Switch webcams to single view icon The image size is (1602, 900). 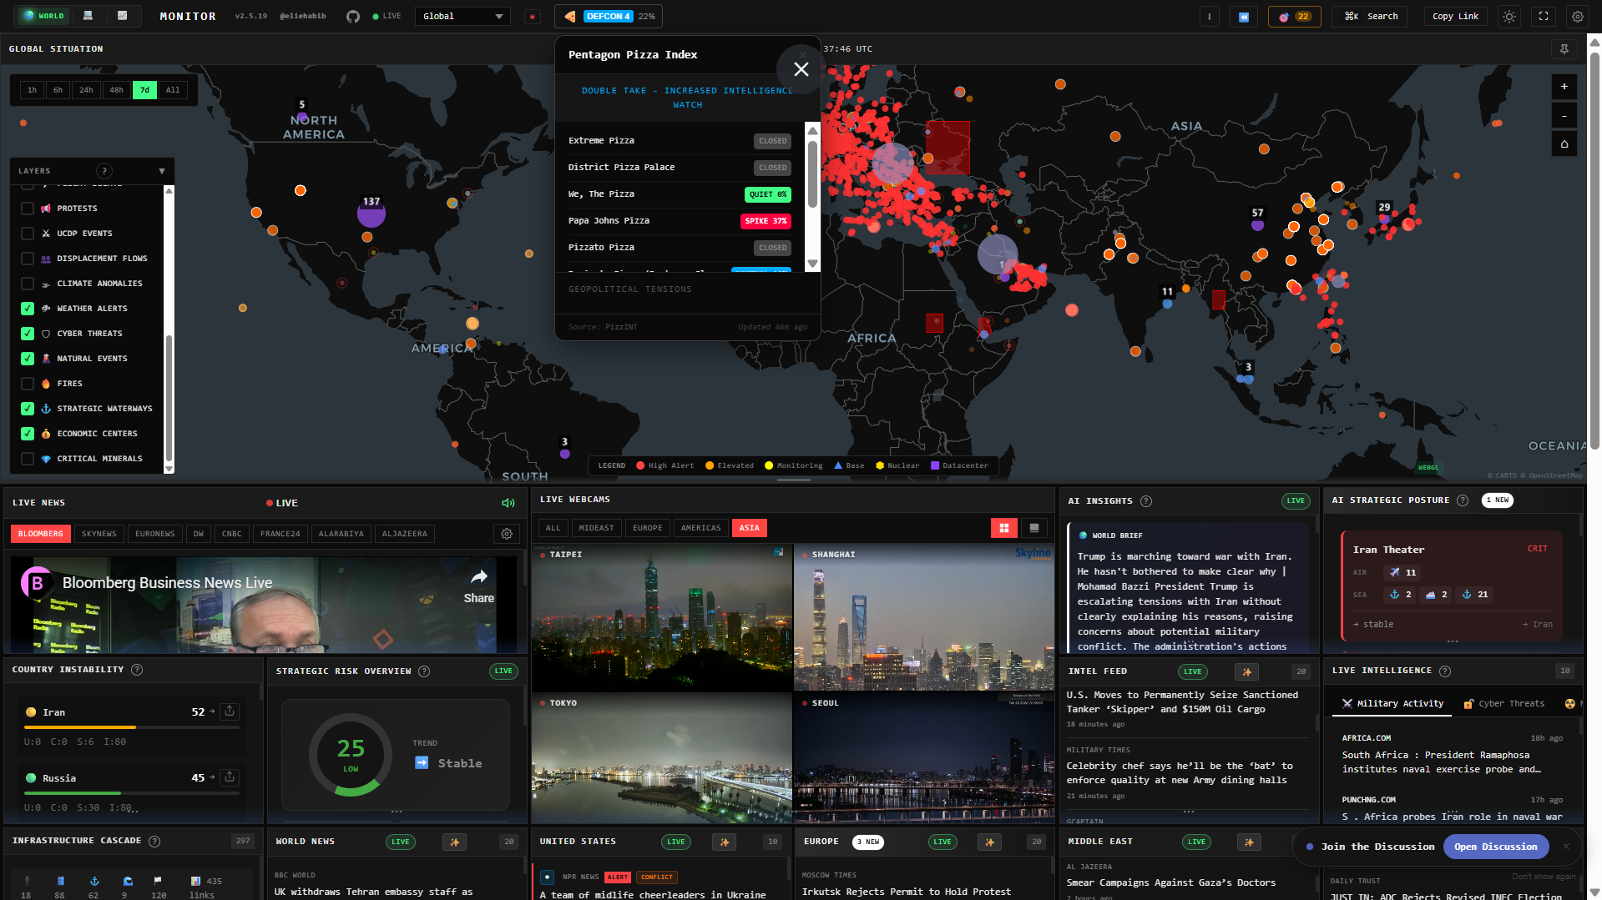1034,528
